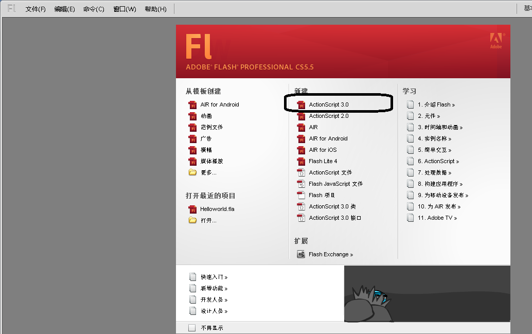Open the 9. 为移动设备发布 tutorial link
Screen dimensions: 532x334
[x=443, y=195]
